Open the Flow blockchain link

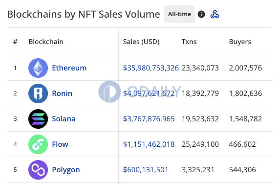pos(60,144)
